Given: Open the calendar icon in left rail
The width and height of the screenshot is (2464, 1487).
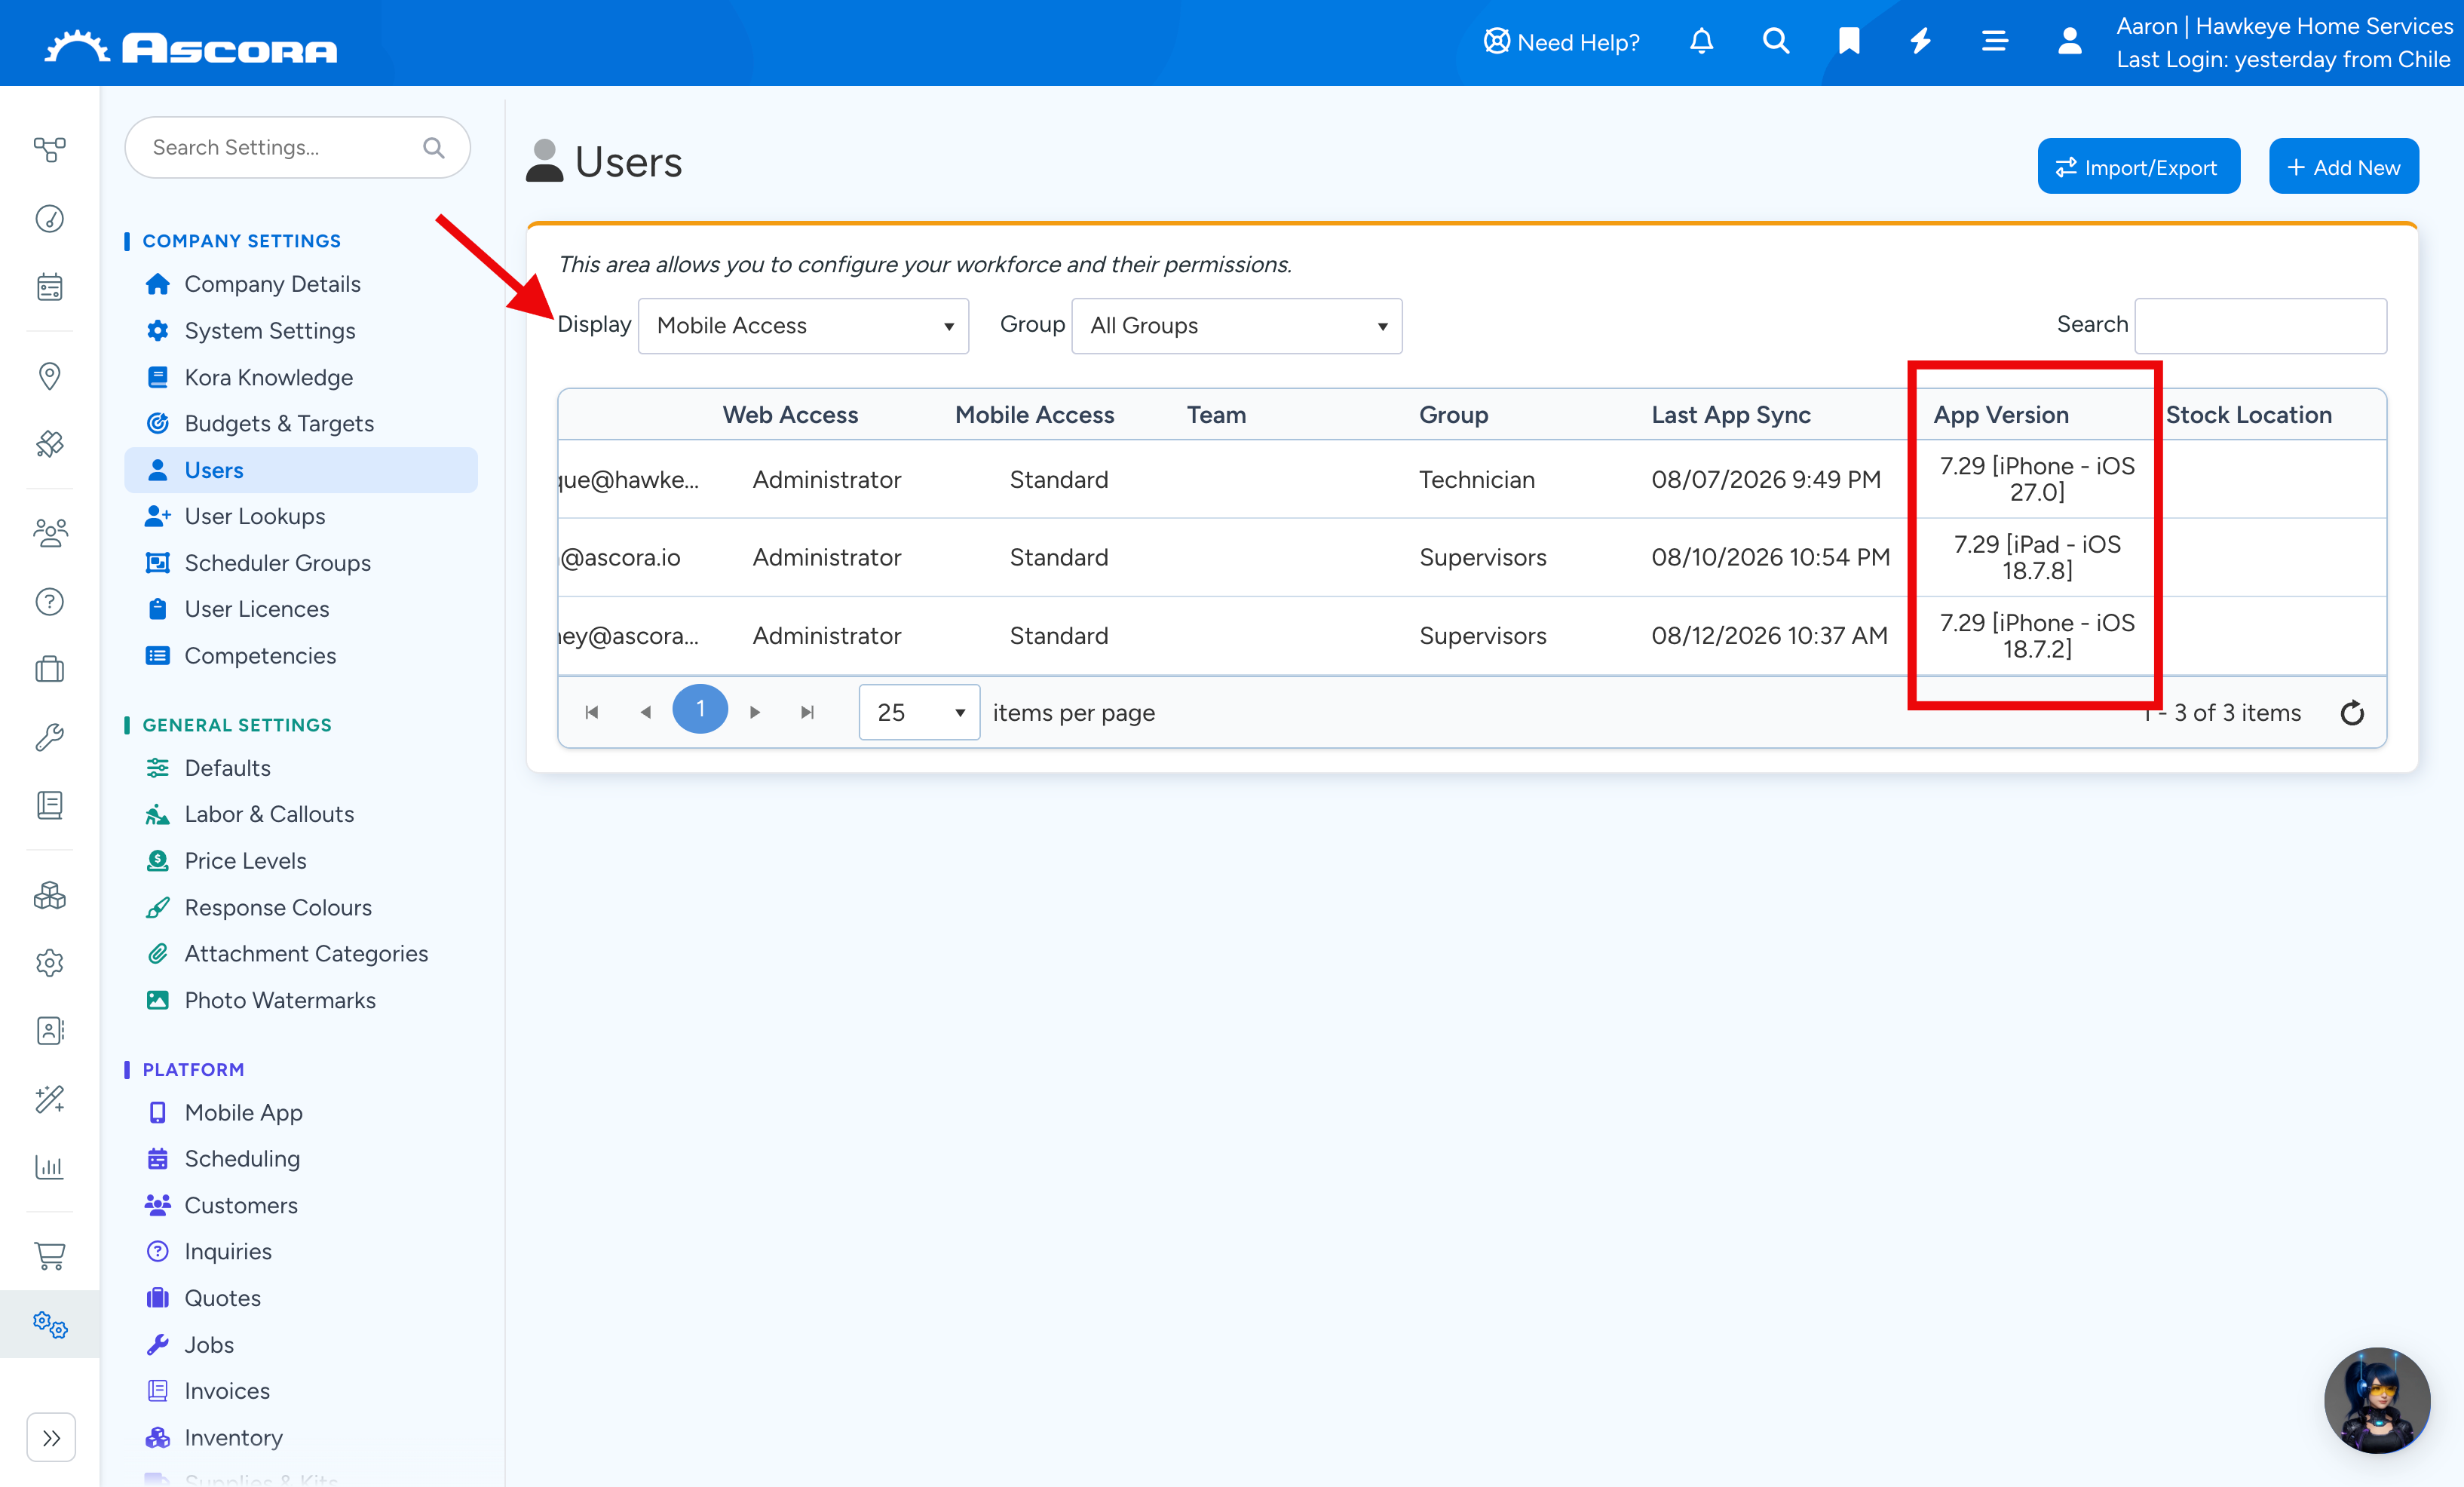Looking at the screenshot, I should (49, 288).
